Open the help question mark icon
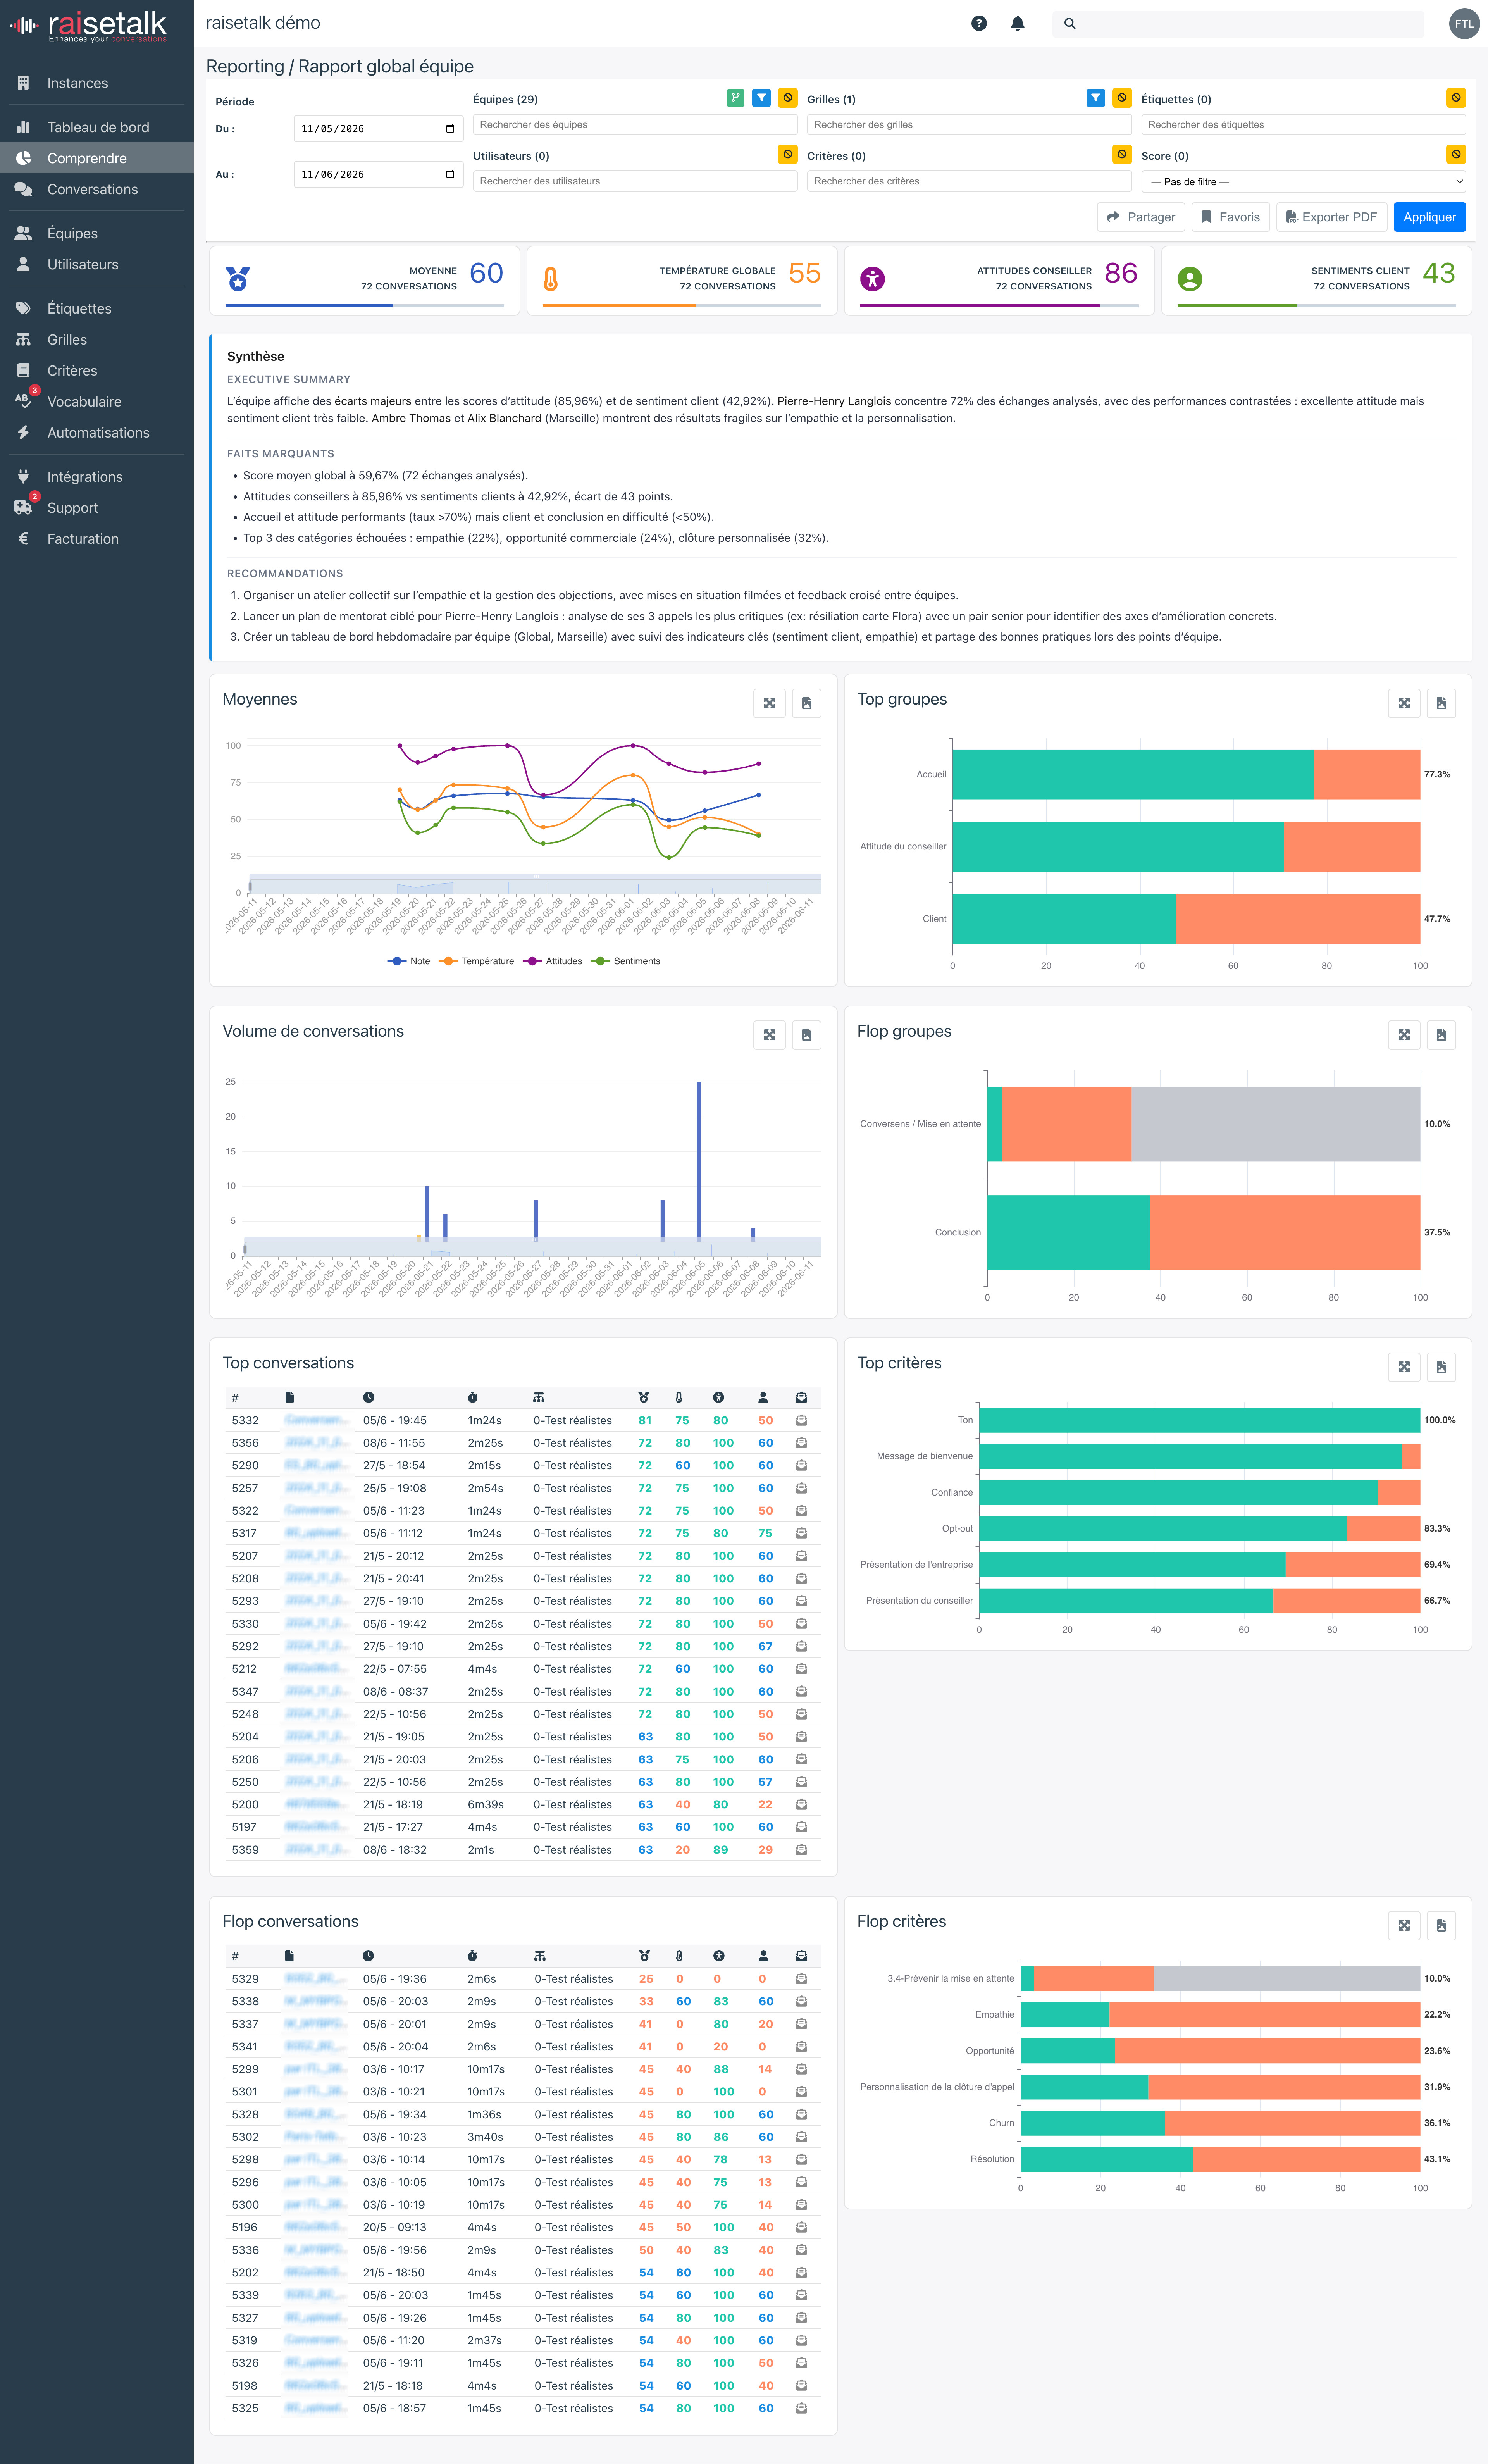Screen dimensions: 1488x2464 point(979,23)
